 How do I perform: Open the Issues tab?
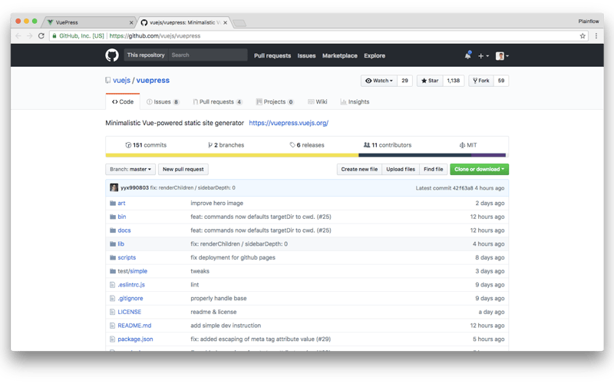[163, 102]
